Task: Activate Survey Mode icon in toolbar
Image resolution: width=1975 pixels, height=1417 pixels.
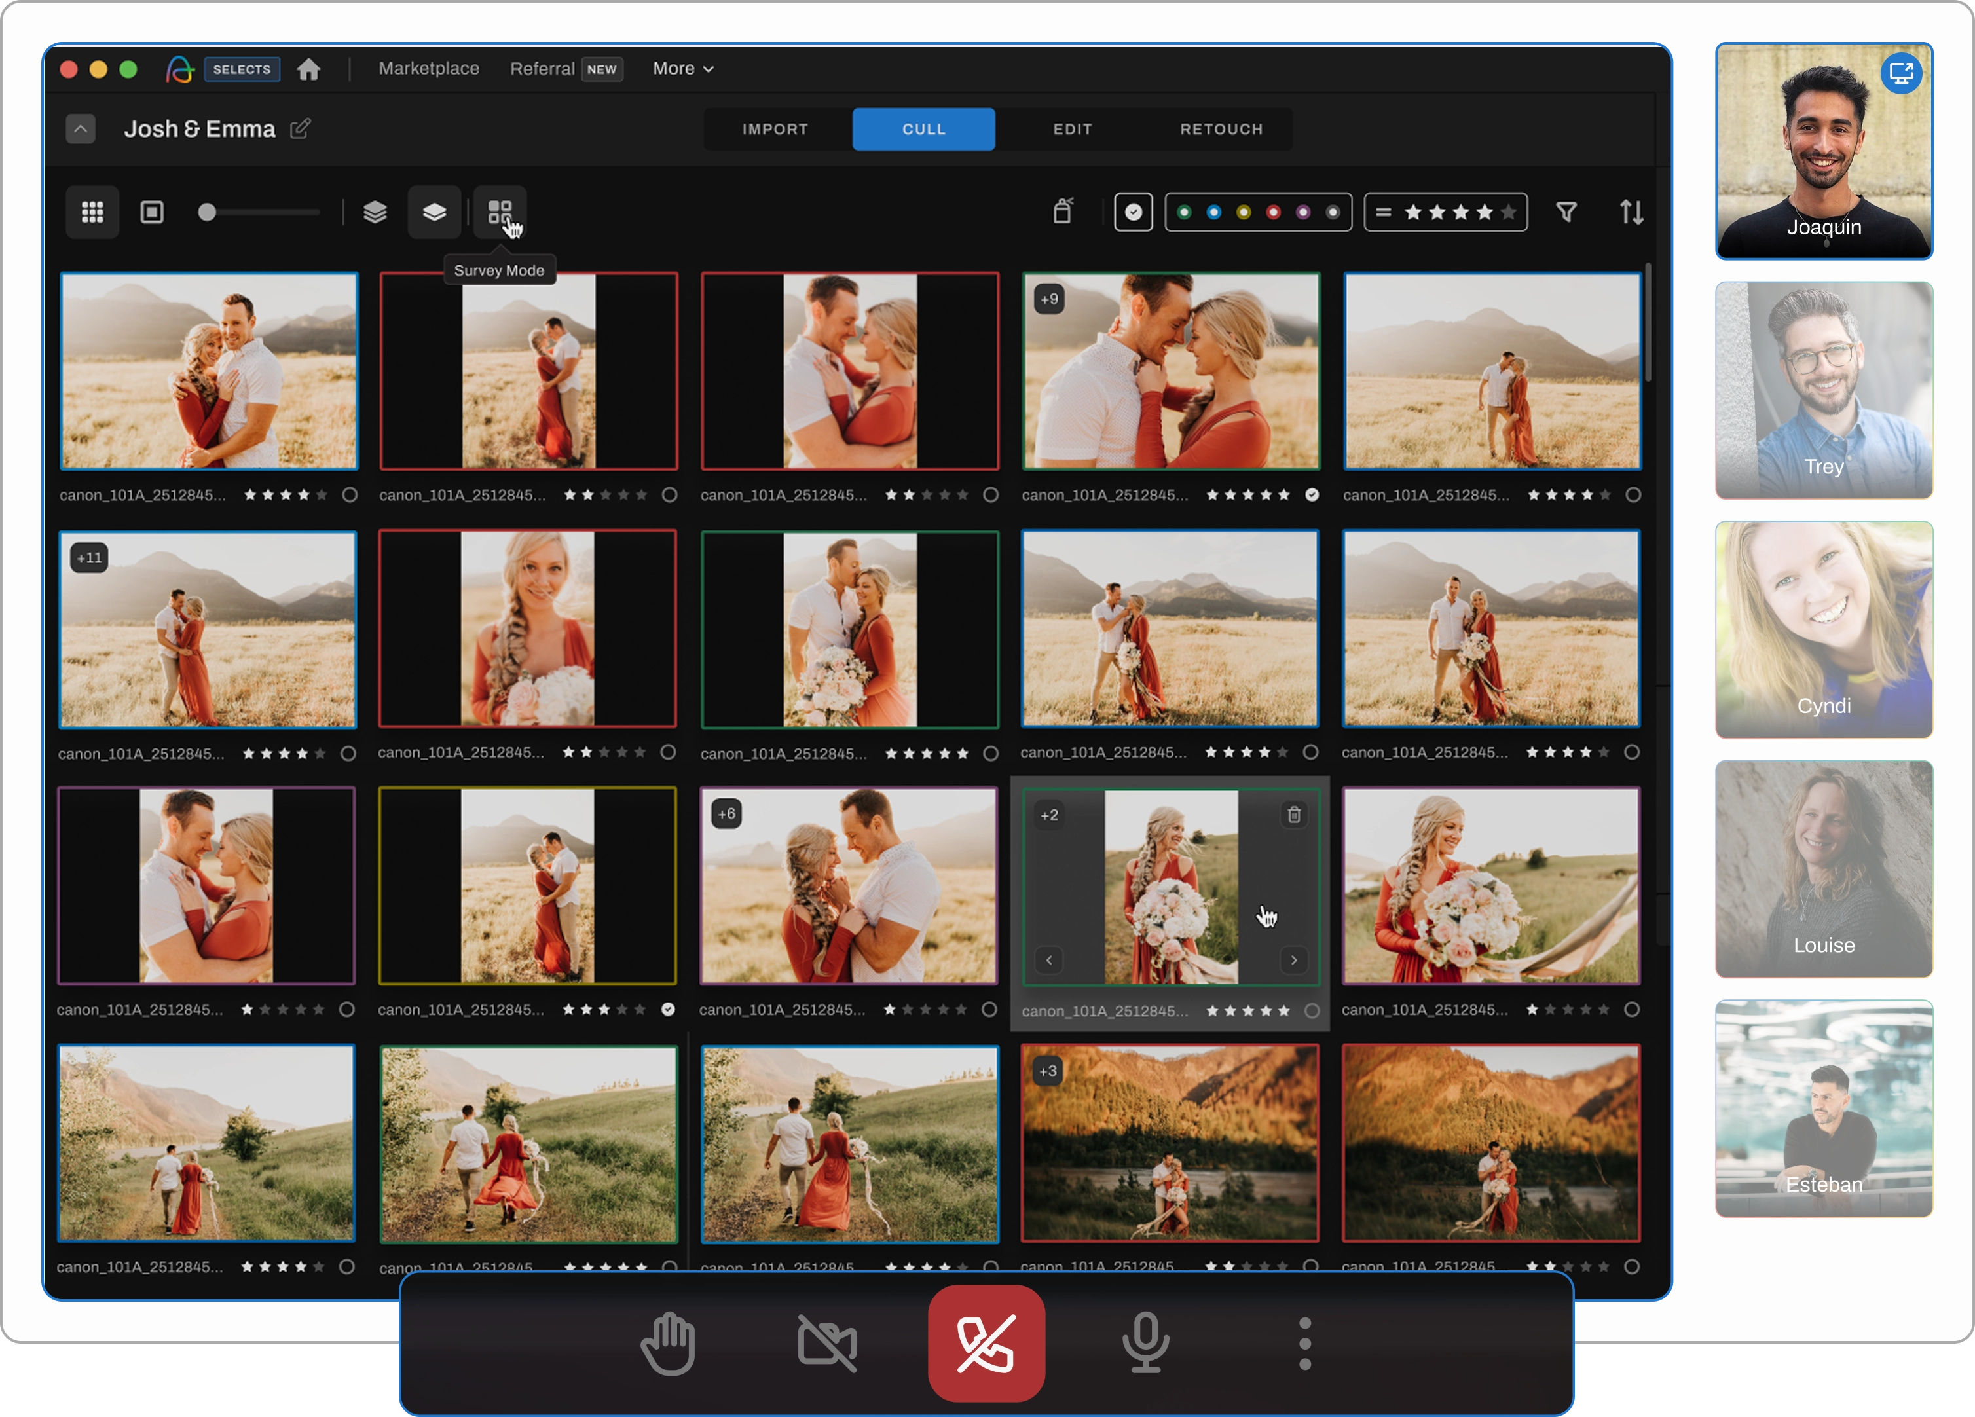Action: point(499,212)
